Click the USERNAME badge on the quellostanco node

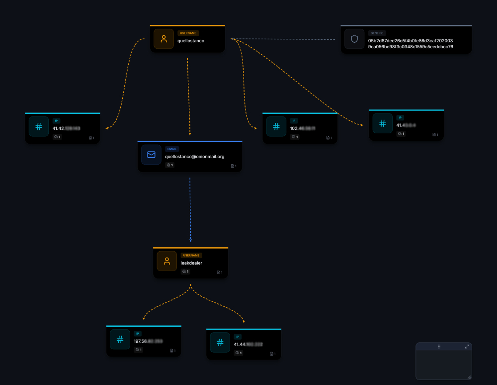pyautogui.click(x=188, y=33)
